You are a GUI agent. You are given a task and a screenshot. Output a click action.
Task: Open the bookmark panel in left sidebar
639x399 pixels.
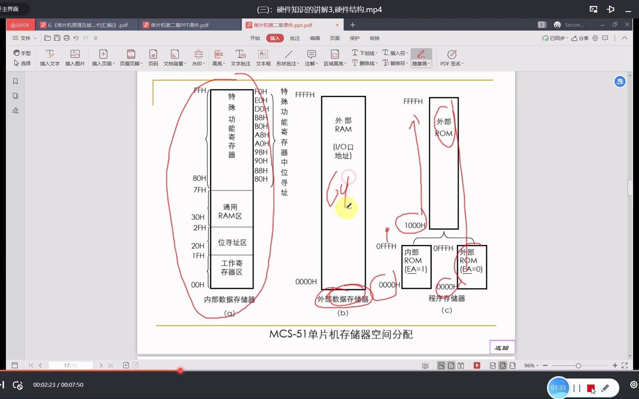(x=15, y=81)
